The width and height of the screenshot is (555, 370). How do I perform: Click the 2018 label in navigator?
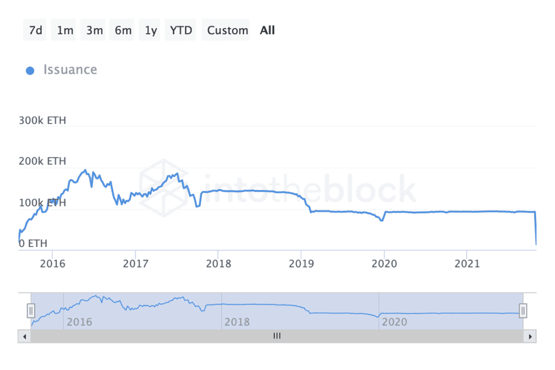click(237, 322)
